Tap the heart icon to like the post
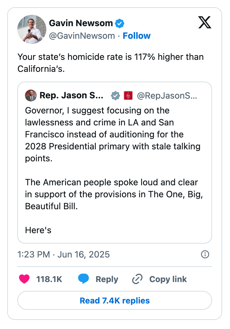 [x=24, y=279]
